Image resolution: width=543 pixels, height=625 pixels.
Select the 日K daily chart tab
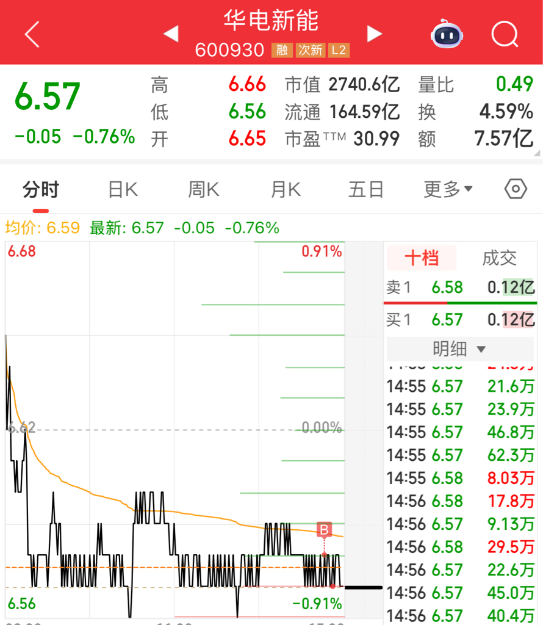click(x=123, y=189)
